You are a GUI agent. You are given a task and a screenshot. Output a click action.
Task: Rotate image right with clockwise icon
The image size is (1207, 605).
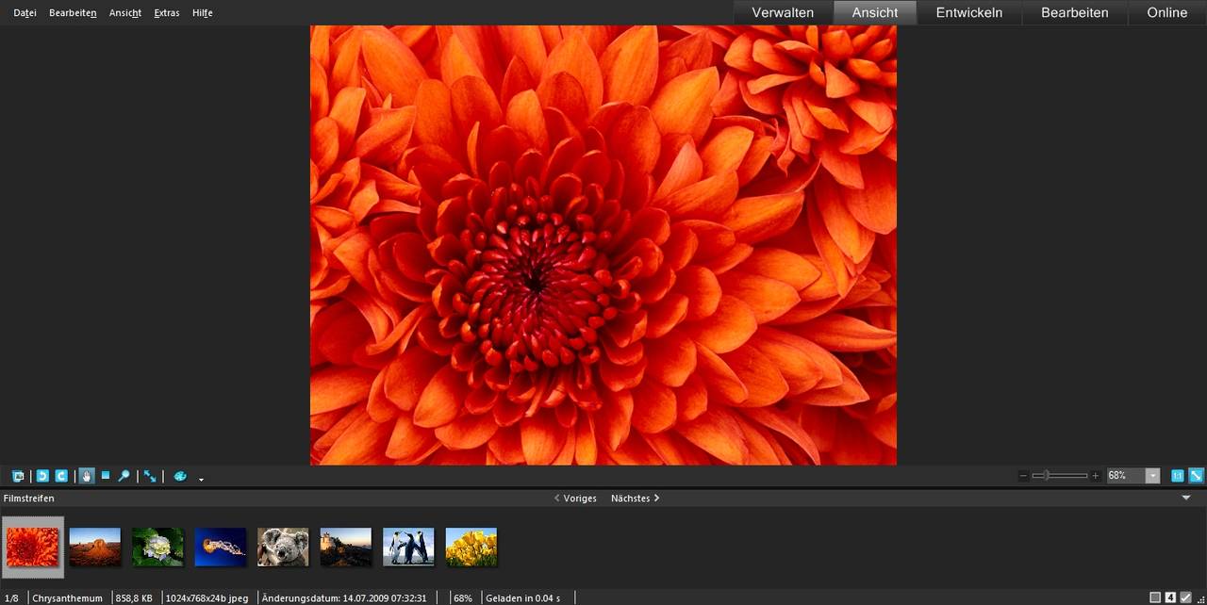click(x=61, y=476)
